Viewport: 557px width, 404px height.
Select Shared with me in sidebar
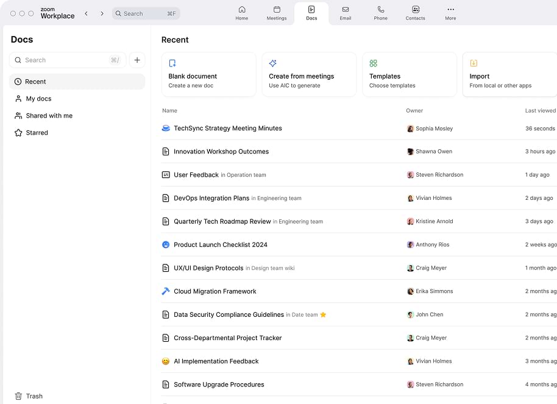pyautogui.click(x=49, y=116)
